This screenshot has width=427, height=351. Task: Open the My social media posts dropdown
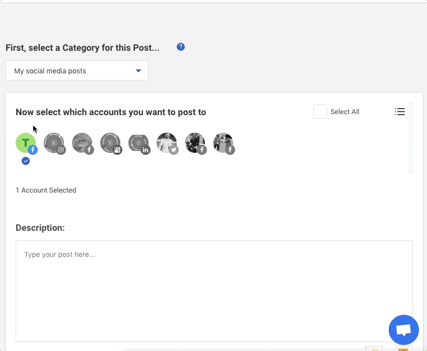77,70
